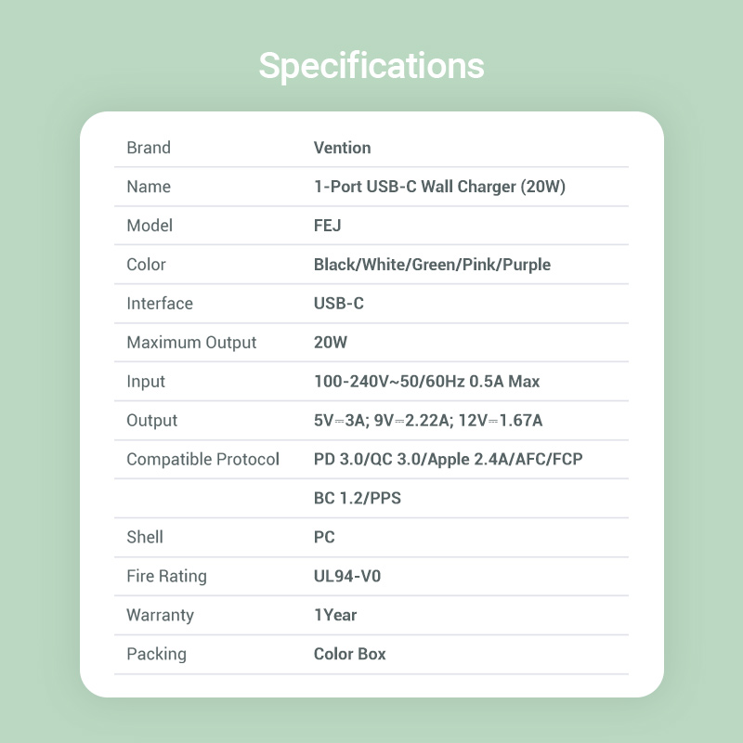Select the UL94-V0 fire rating
This screenshot has width=743, height=743.
click(x=347, y=576)
